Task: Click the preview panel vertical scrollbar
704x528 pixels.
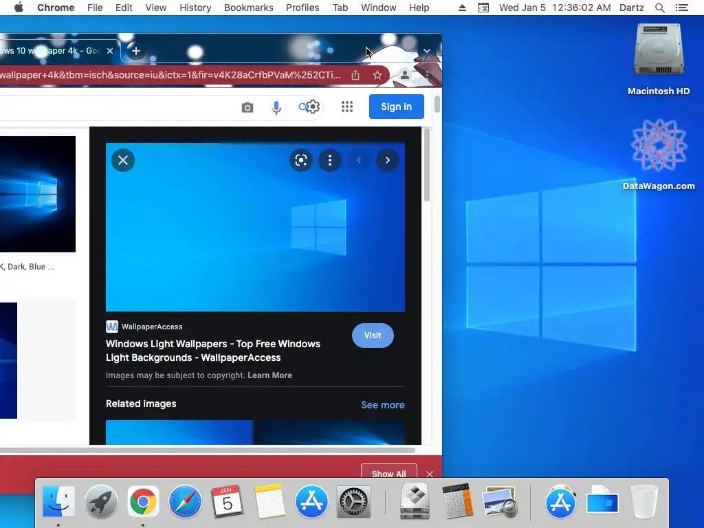Action: [x=426, y=165]
